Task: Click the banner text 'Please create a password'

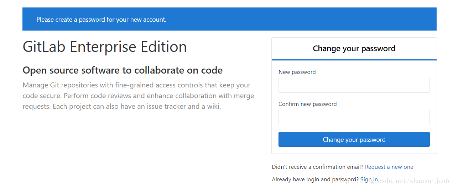Action: pyautogui.click(x=71, y=20)
